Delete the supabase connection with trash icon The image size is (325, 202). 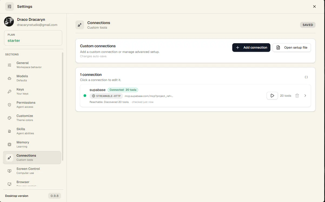297,96
